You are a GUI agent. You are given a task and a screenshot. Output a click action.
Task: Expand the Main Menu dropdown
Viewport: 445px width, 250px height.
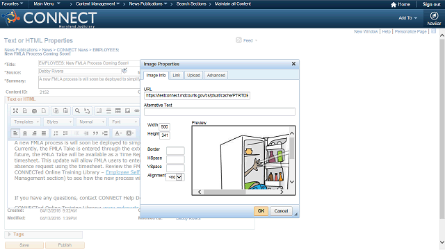tap(47, 4)
